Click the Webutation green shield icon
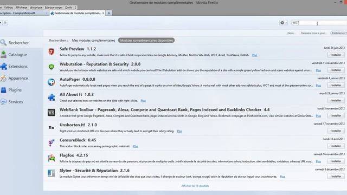Image resolution: width=347 pixels, height=195 pixels. click(x=52, y=67)
